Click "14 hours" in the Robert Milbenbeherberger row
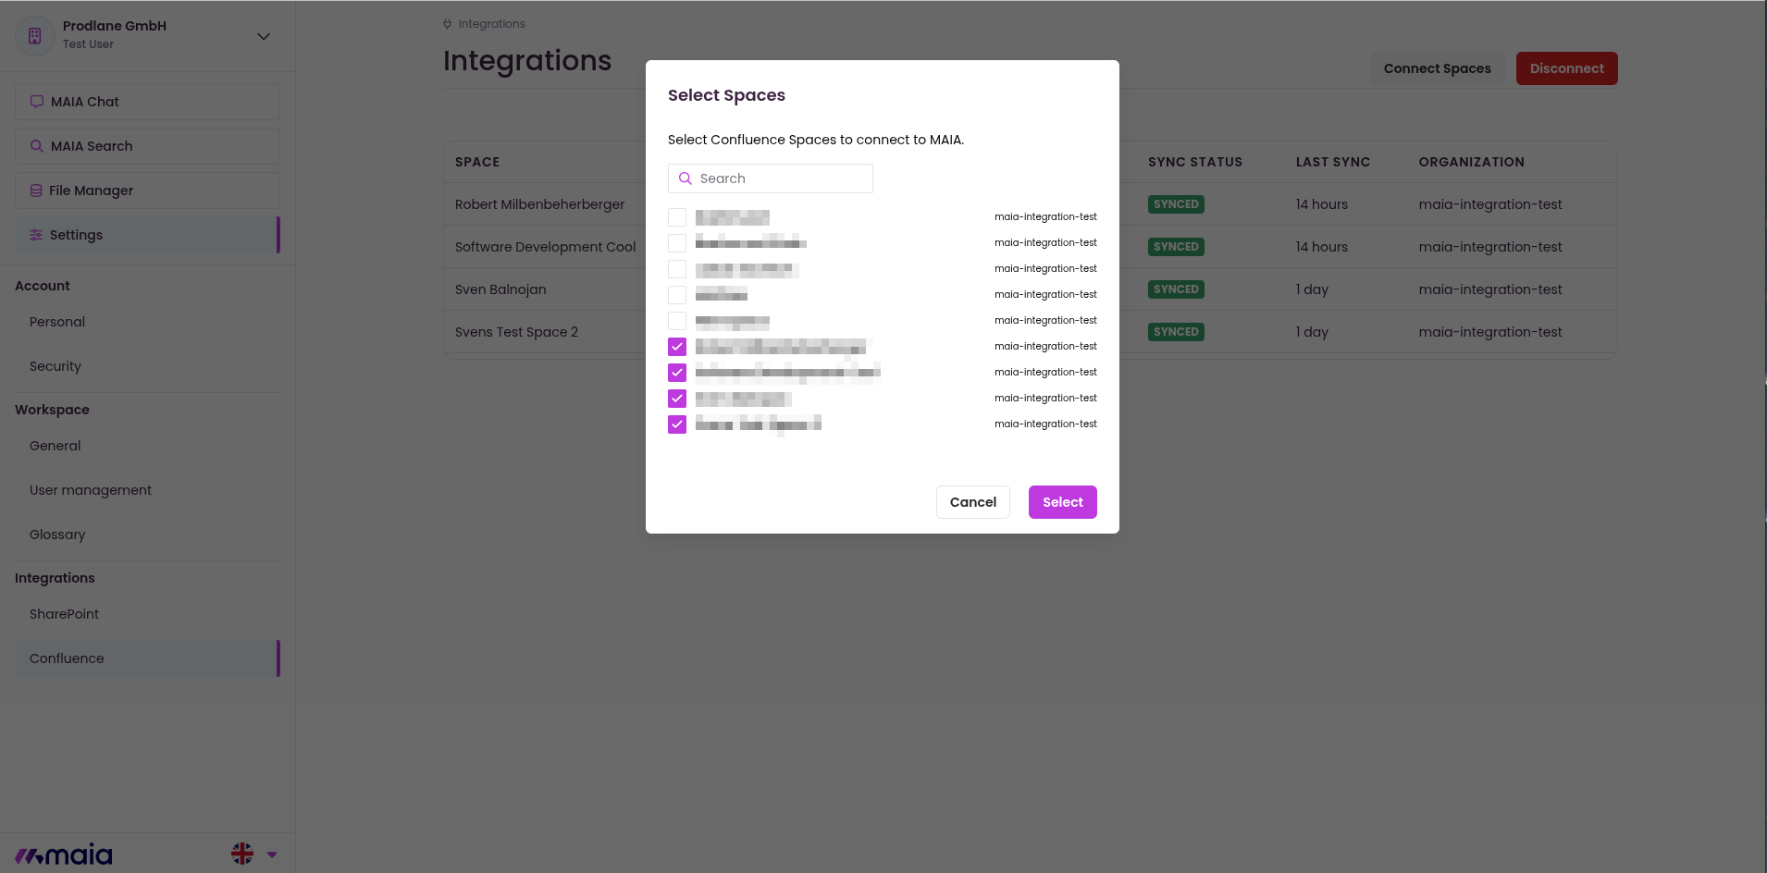 pos(1322,204)
